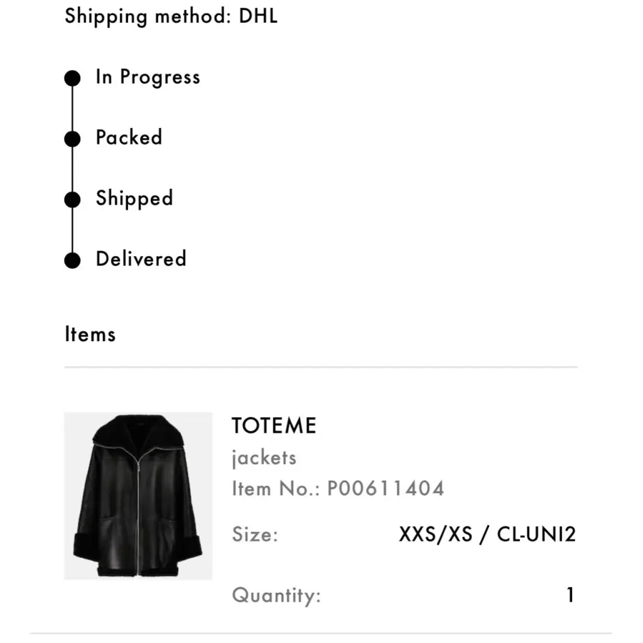
Task: Click the quantity value 1
Action: [x=570, y=595]
